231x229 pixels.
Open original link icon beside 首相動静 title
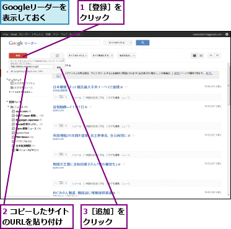pyautogui.click(x=86, y=107)
